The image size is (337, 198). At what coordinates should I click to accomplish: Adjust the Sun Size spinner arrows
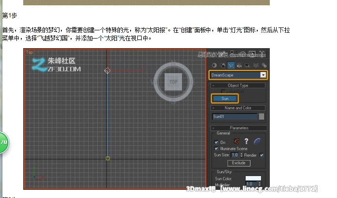tap(242, 155)
